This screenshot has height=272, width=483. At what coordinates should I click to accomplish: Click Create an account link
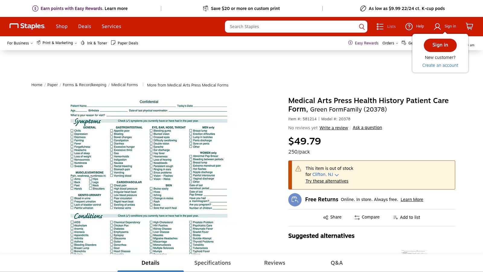pyautogui.click(x=440, y=65)
